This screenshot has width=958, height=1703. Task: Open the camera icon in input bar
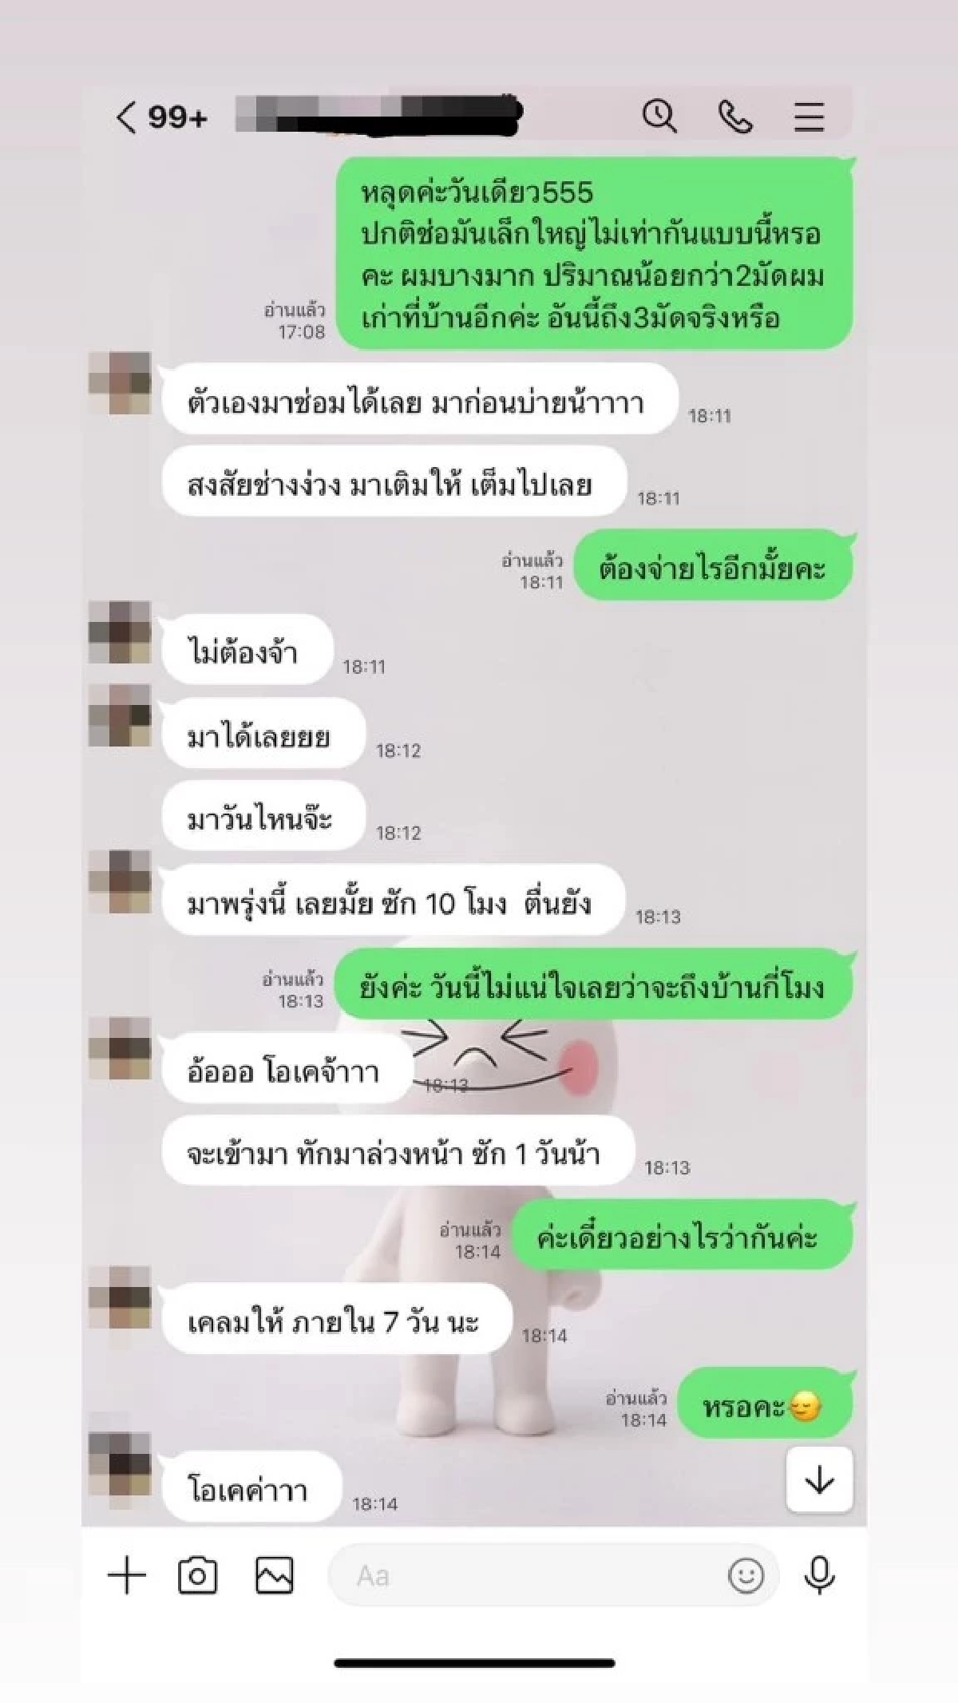click(x=197, y=1576)
